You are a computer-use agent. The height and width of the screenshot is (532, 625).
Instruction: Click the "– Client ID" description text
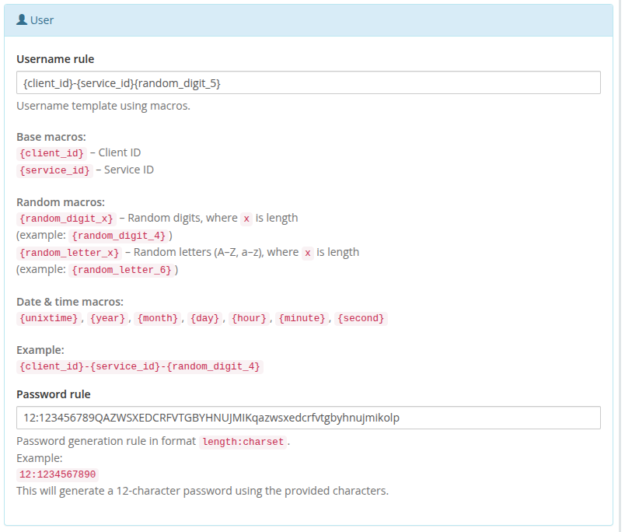(115, 152)
